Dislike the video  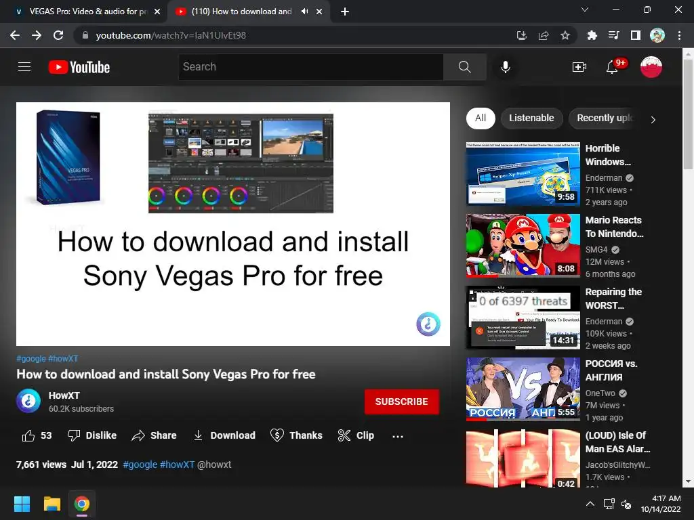tap(91, 435)
